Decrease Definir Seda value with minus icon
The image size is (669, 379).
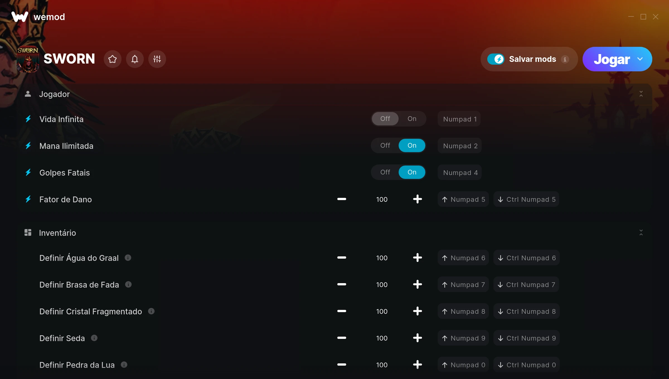(x=341, y=338)
